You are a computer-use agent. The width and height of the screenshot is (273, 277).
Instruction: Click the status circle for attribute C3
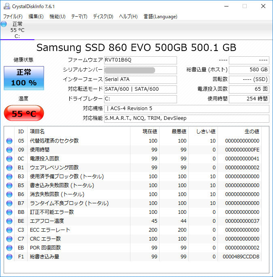[9, 230]
